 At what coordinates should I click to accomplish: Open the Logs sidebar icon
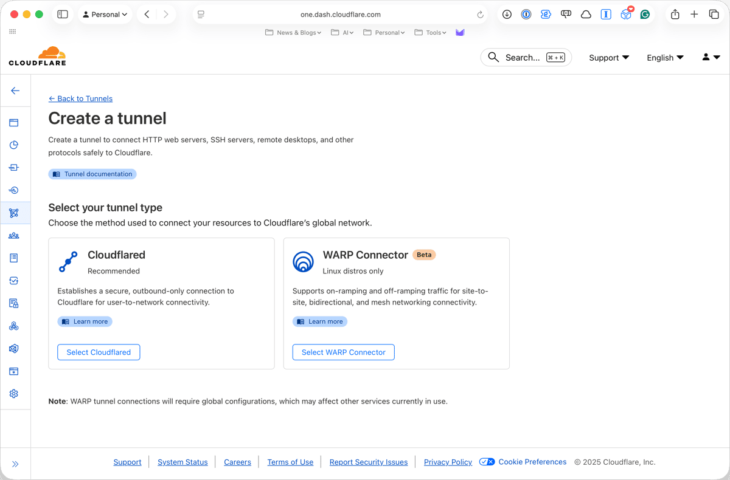(x=13, y=258)
